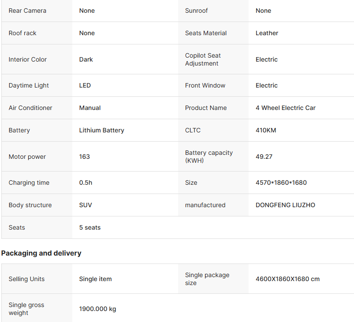Click the 'Charging time' label
Viewport: 354px width, 322px height.
click(29, 183)
